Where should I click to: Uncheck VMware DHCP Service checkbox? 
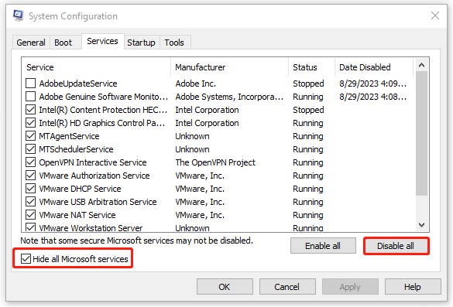click(31, 189)
